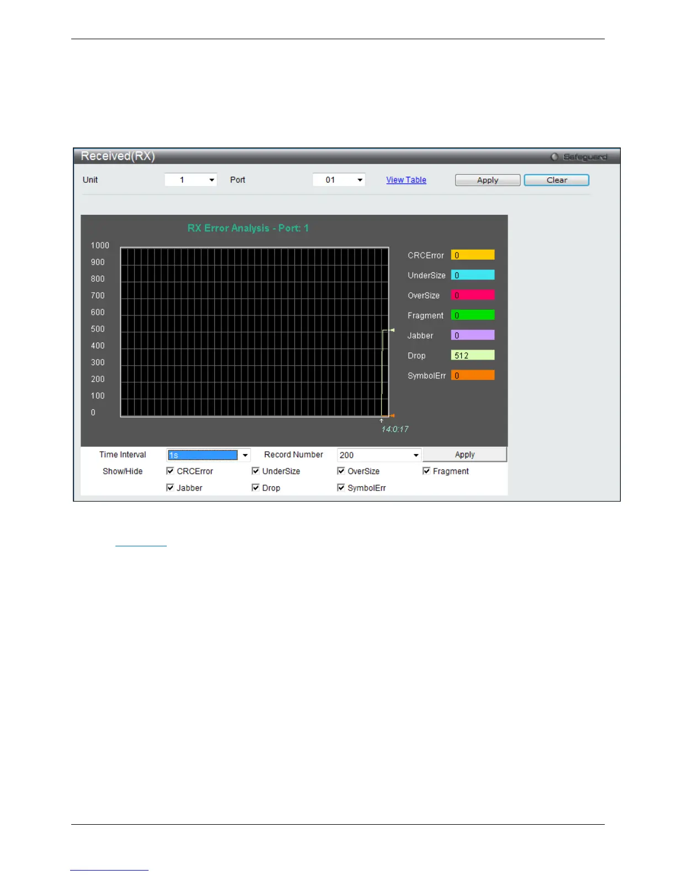Expand the Time Interval dropdown
Viewport: 676px width, 875px height.
245,455
